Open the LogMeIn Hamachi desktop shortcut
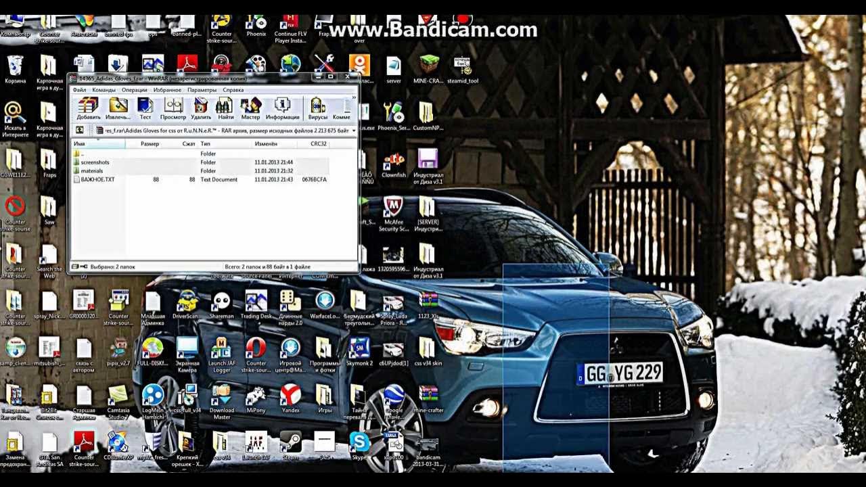 152,402
